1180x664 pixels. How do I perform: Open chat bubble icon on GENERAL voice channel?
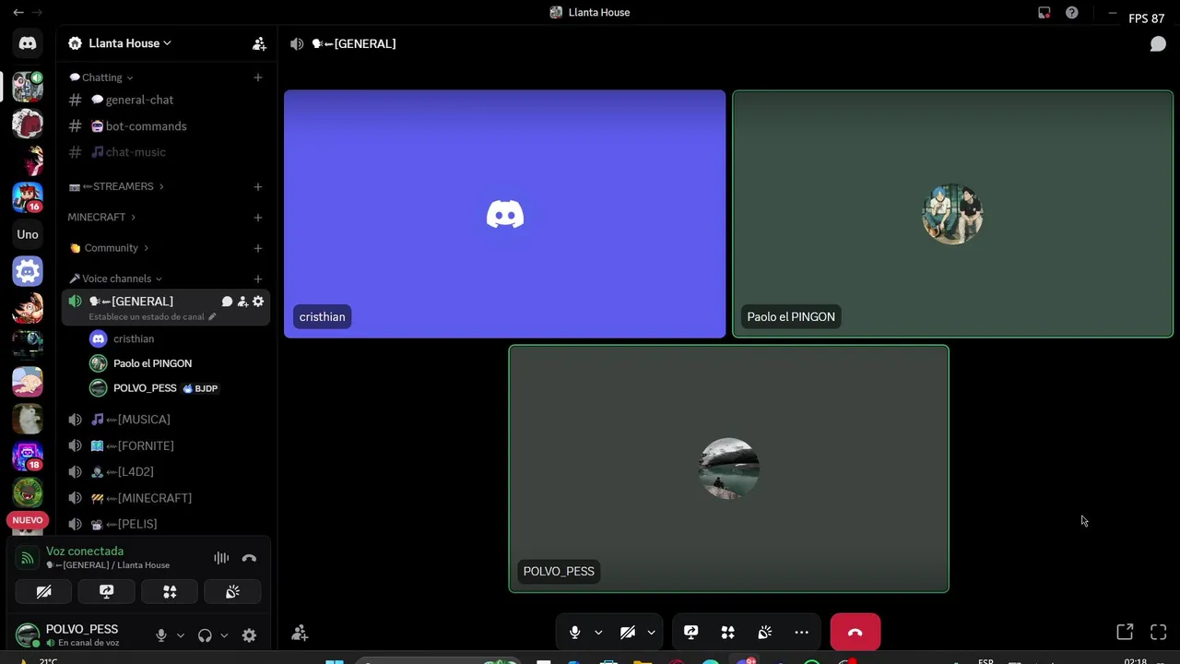(x=227, y=302)
